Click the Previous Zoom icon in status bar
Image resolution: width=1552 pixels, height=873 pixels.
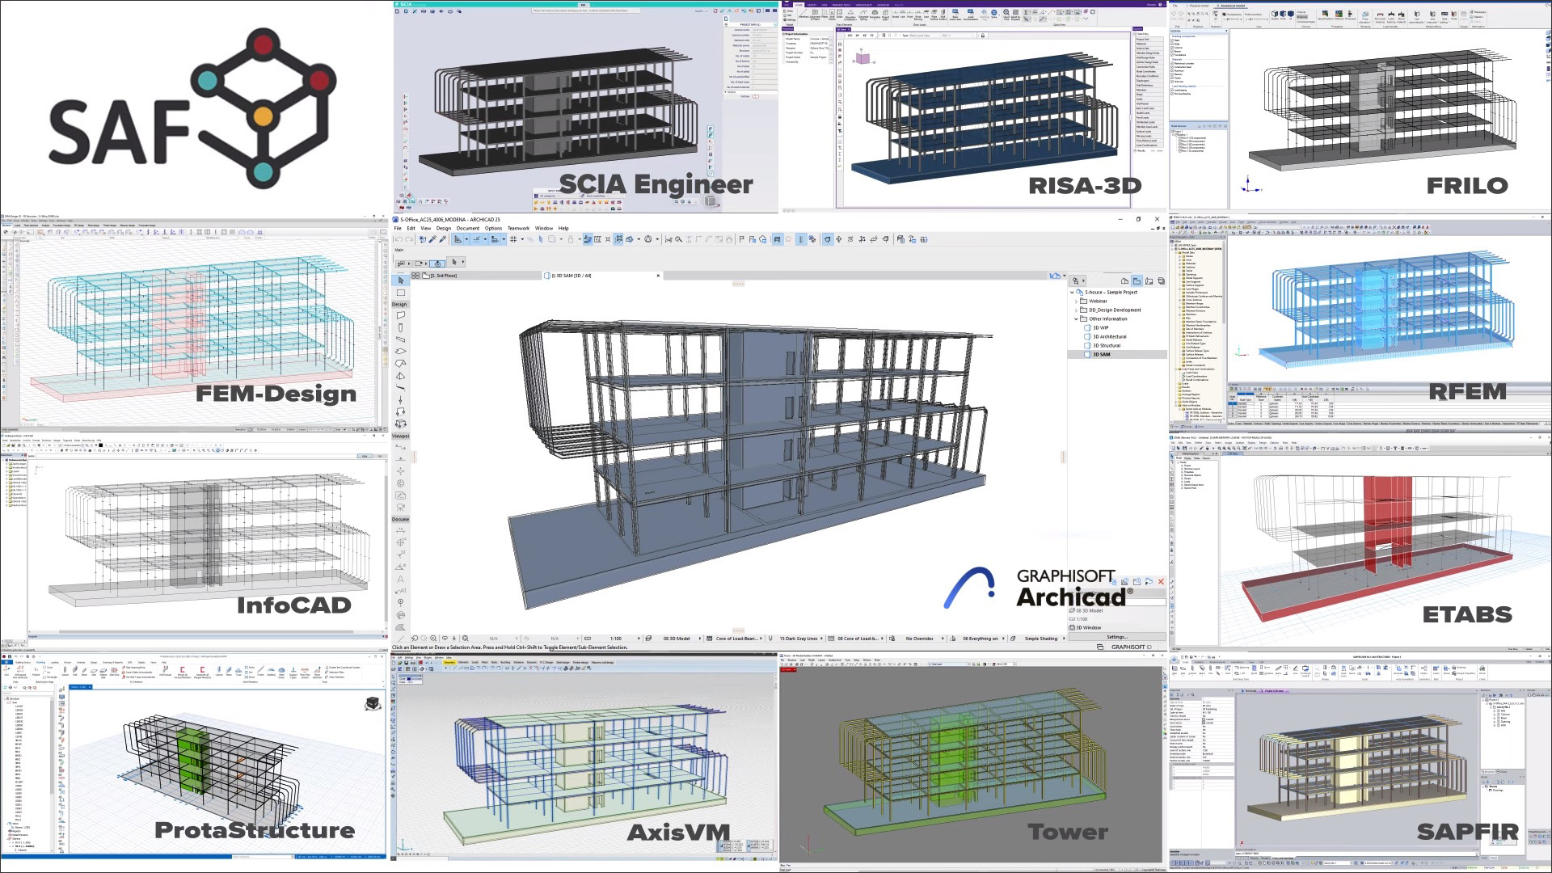pyautogui.click(x=415, y=639)
